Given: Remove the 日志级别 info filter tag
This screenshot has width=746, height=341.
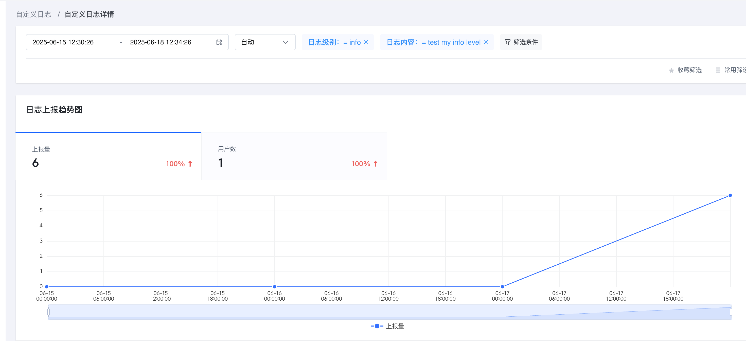Looking at the screenshot, I should pyautogui.click(x=366, y=42).
